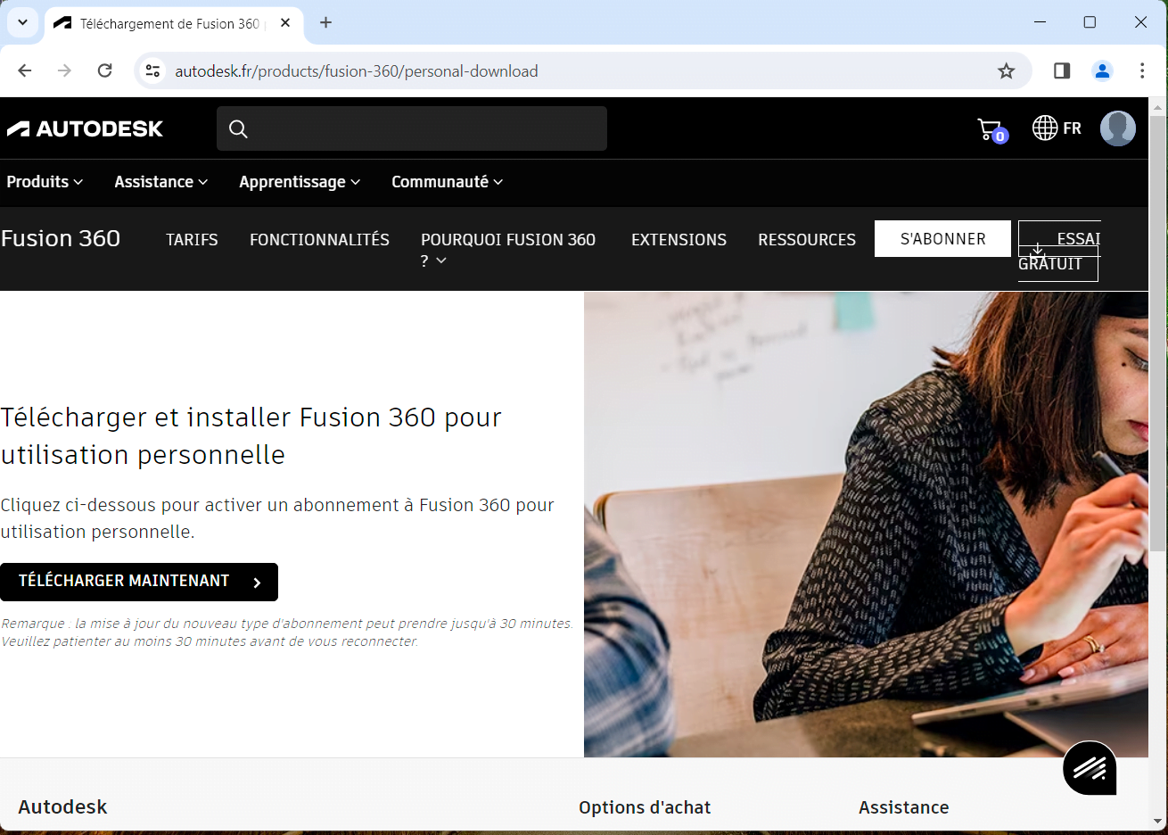Image resolution: width=1168 pixels, height=835 pixels.
Task: Expand the Assistance menu
Action: 160,182
